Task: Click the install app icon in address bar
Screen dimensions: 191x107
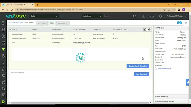Action: [x=164, y=10]
